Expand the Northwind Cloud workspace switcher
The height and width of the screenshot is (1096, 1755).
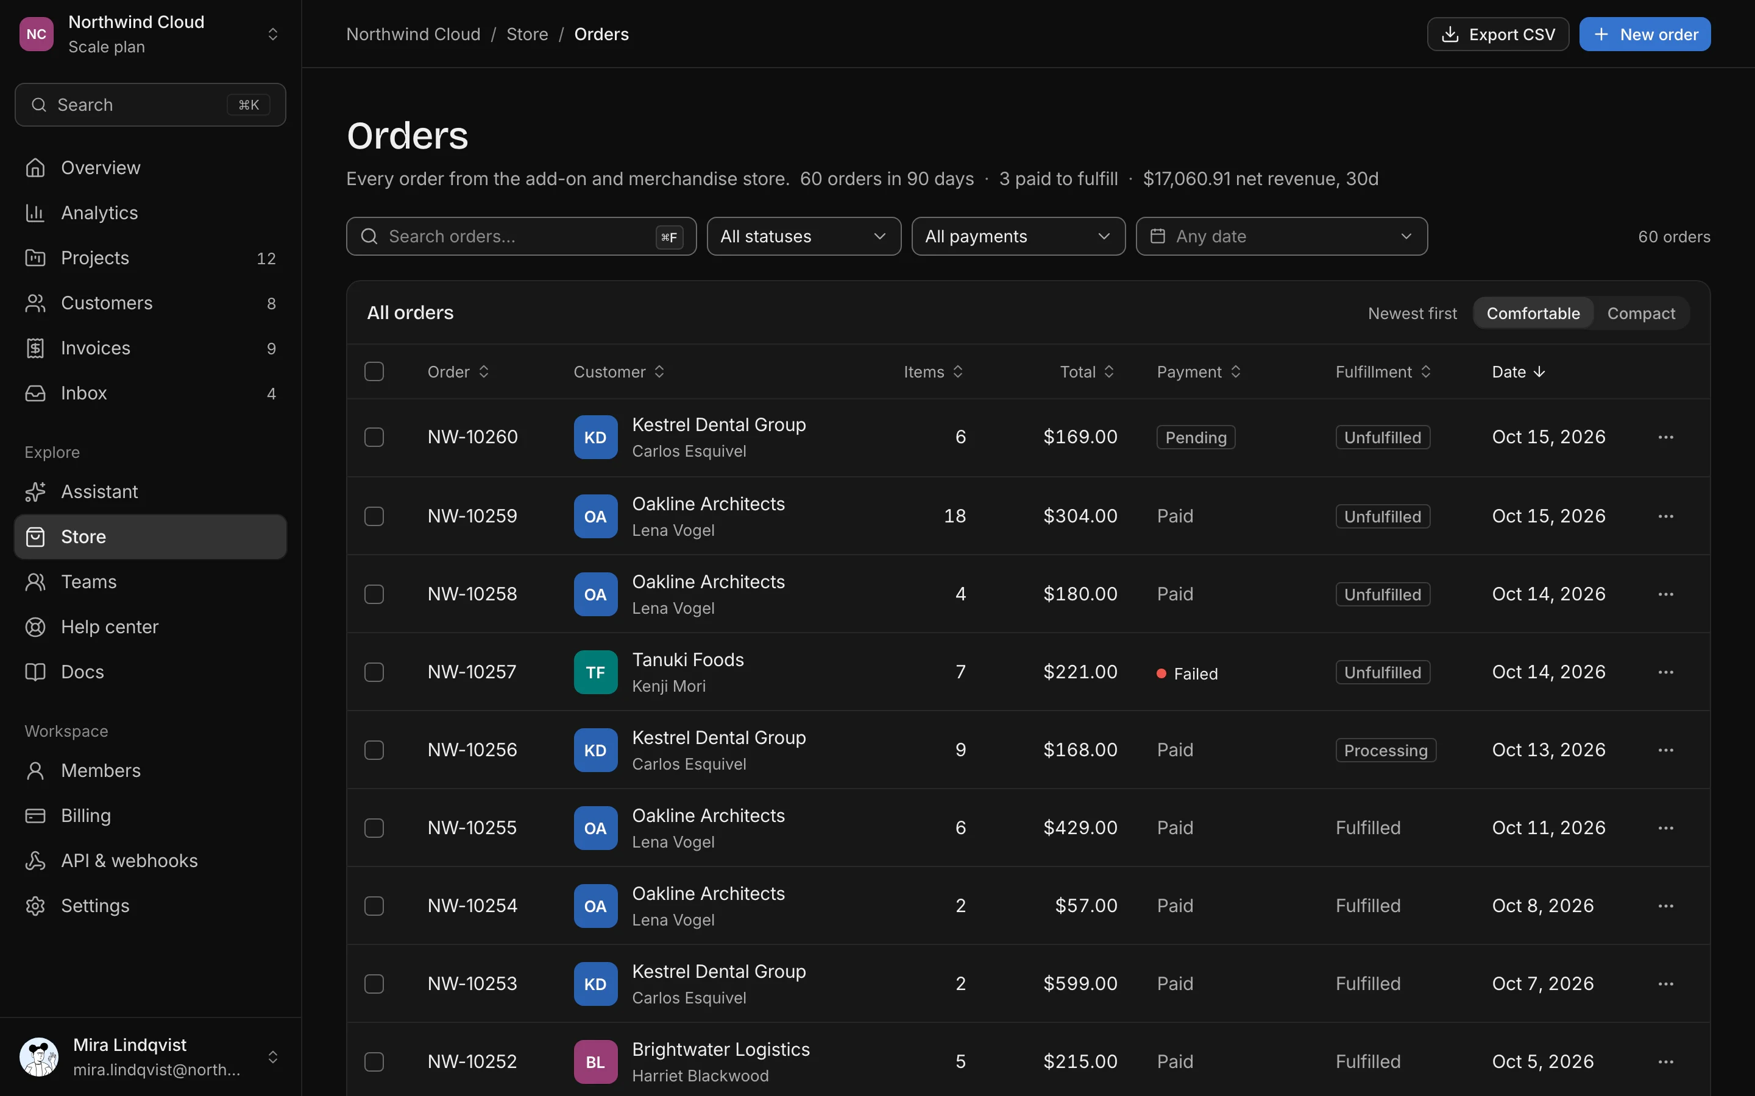pyautogui.click(x=150, y=34)
